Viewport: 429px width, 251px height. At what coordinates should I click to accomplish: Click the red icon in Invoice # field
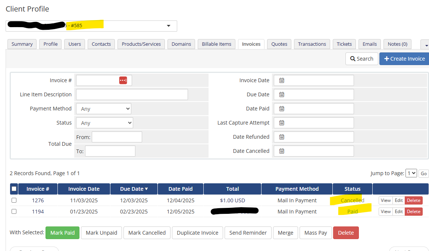pos(123,80)
